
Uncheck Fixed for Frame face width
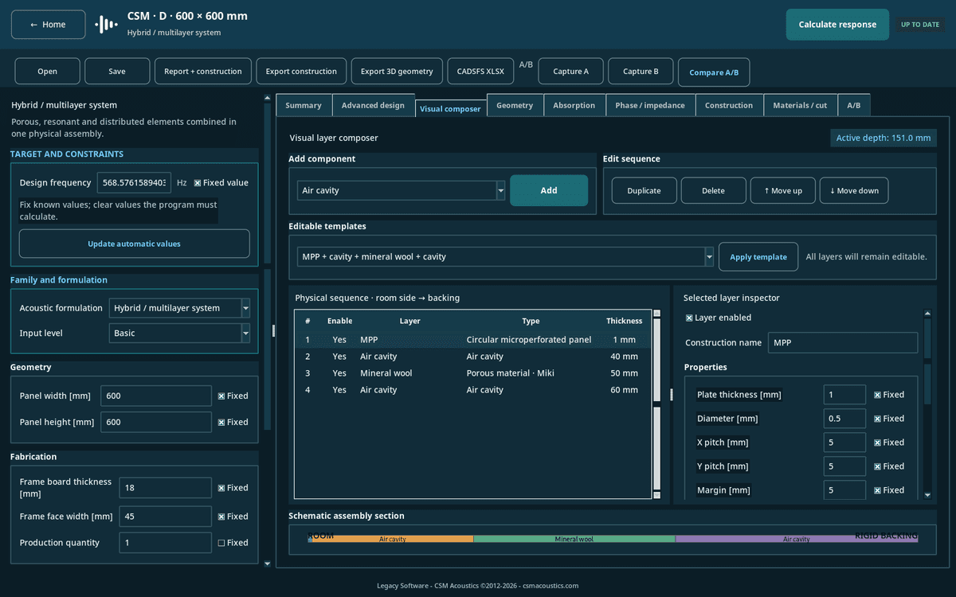click(221, 517)
